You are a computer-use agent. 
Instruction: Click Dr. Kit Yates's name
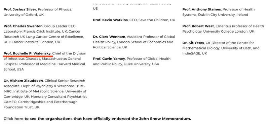coord(193,43)
